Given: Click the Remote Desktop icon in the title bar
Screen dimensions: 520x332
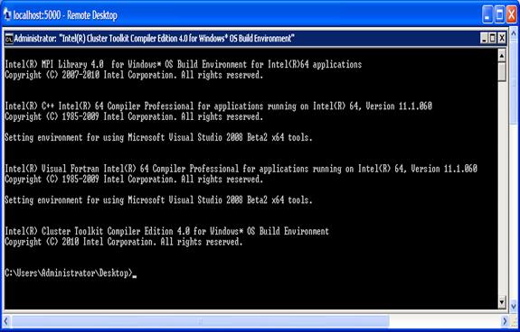Looking at the screenshot, I should click(7, 14).
